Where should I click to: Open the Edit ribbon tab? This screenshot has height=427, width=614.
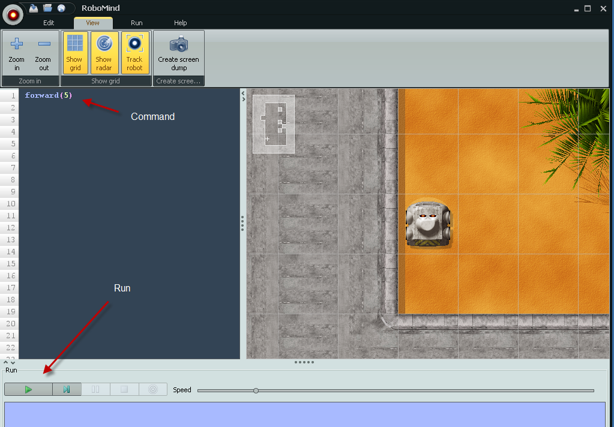[49, 23]
